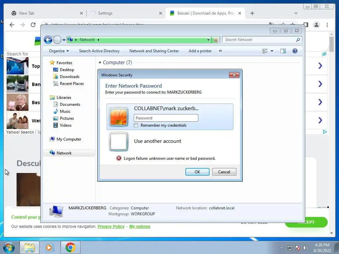Viewport: 339px width, 254px height.
Task: Open recent pages dropdown beside Explorer nav arrows
Action: pyautogui.click(x=64, y=40)
